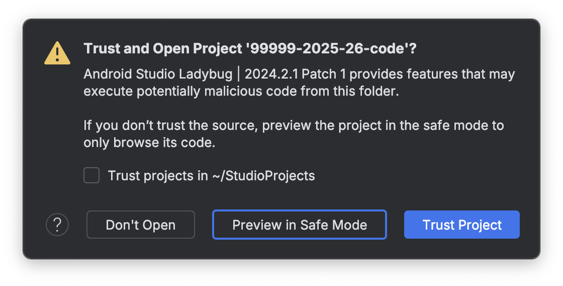Click the 'If you don't trust the source' sentence

point(170,125)
